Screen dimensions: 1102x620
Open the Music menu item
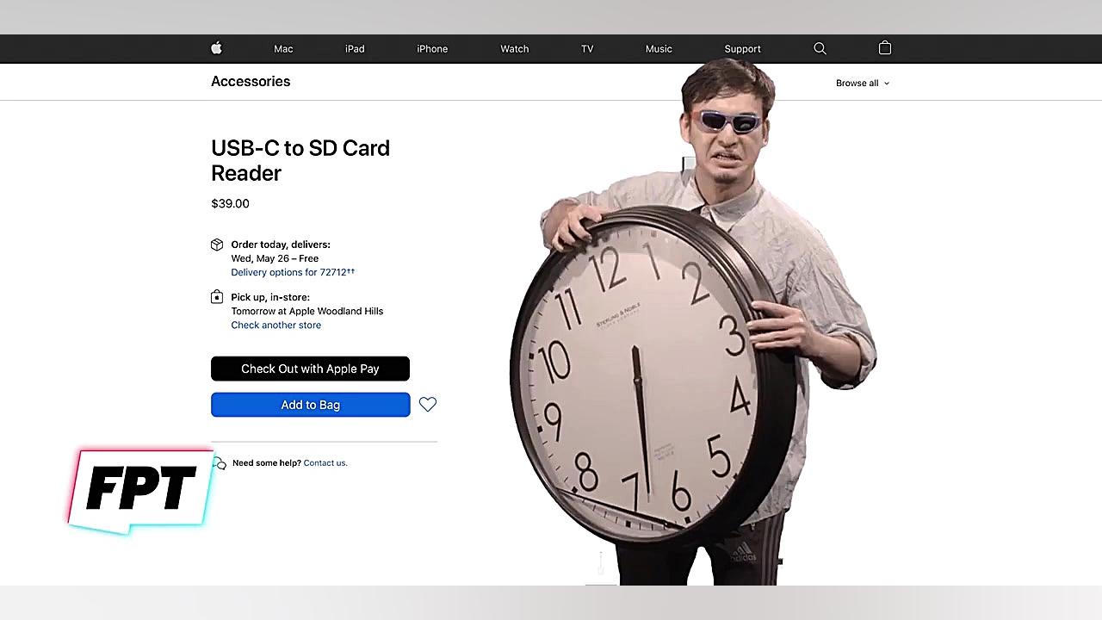[x=659, y=49]
